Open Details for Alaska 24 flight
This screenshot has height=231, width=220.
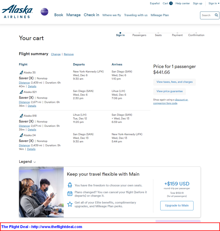pyautogui.click(x=31, y=149)
